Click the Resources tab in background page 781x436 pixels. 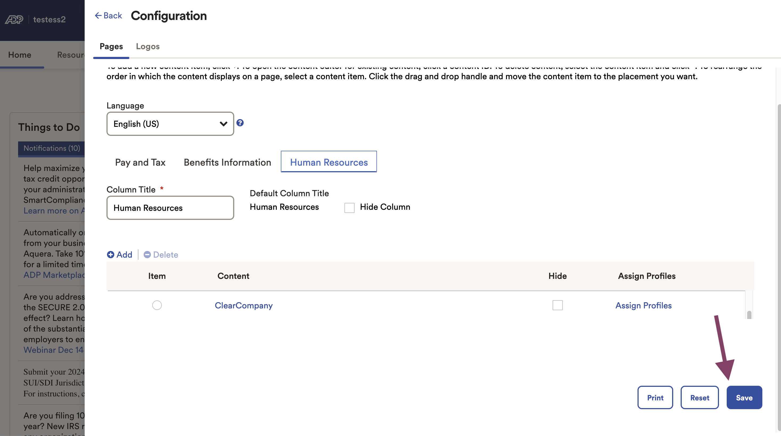click(x=71, y=55)
